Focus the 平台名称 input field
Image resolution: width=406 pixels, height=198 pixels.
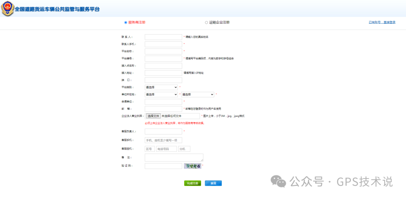point(164,51)
